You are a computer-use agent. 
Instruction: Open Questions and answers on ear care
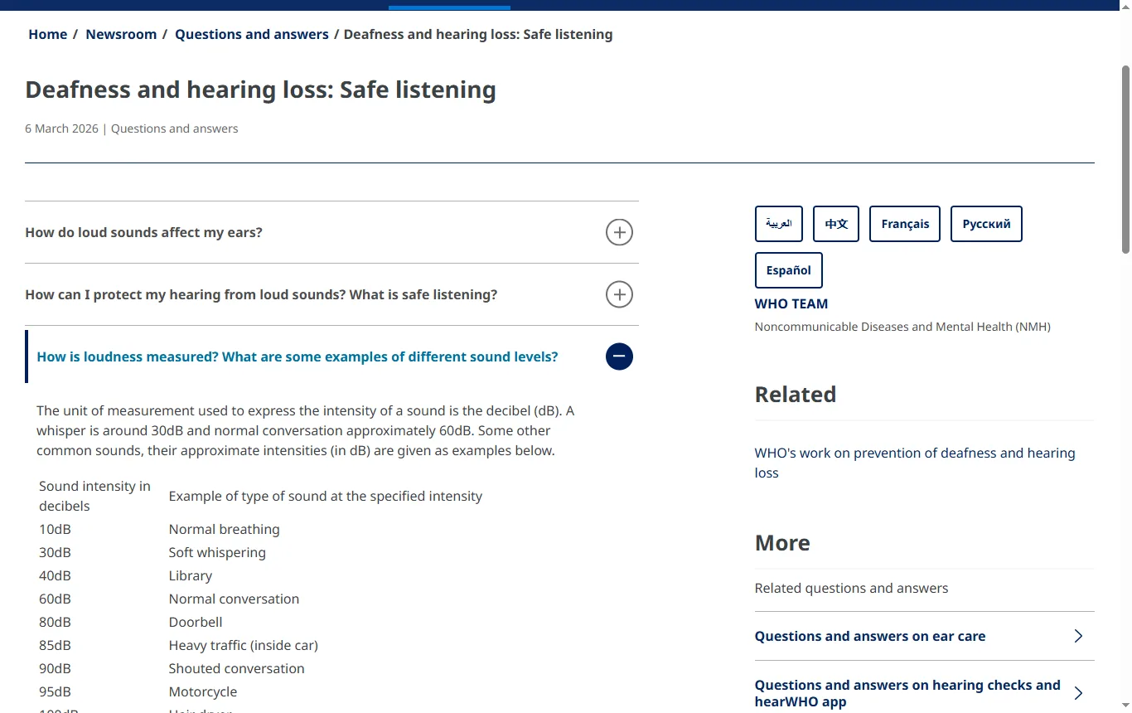tap(870, 636)
